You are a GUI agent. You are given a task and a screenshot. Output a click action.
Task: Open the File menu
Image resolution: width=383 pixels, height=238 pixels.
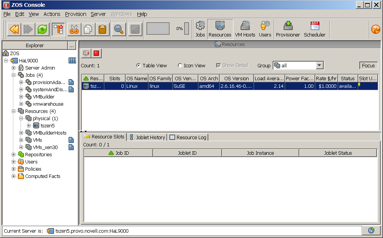[7, 14]
